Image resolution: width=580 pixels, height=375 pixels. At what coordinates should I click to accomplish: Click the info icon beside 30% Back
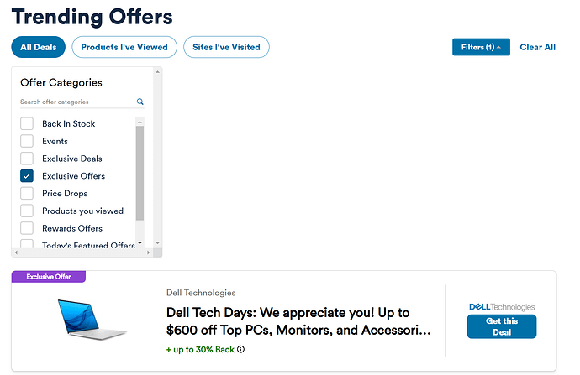click(x=241, y=349)
